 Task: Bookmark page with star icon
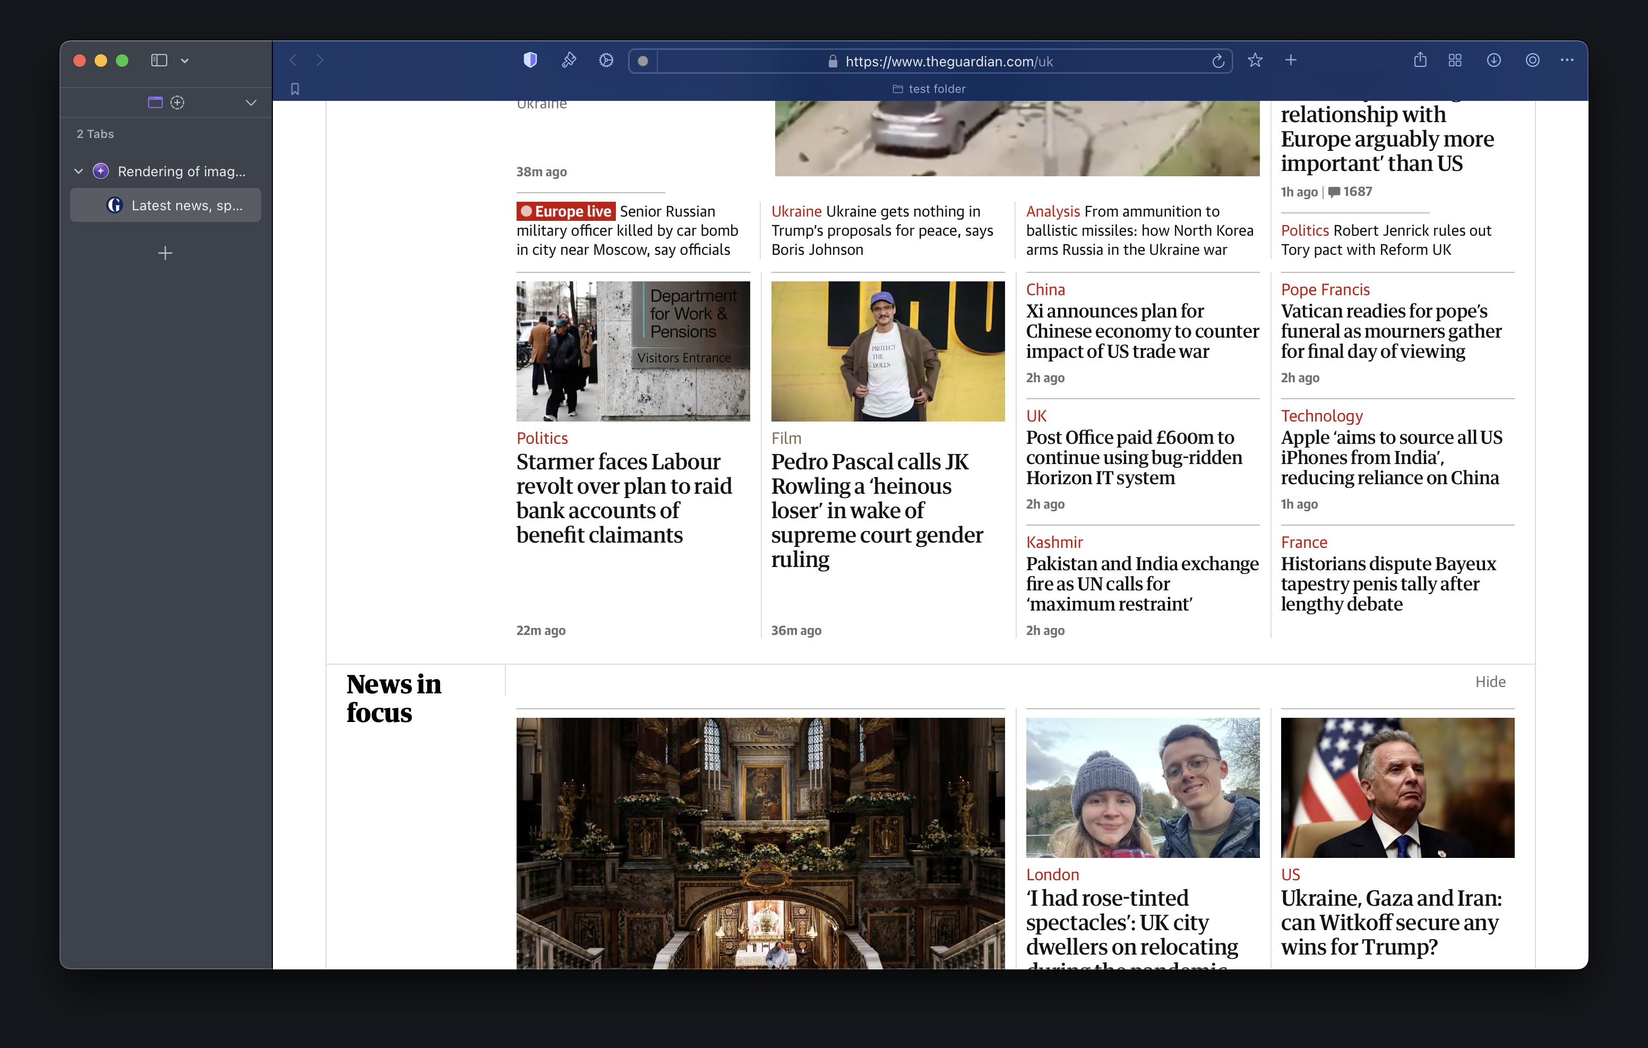coord(1255,60)
